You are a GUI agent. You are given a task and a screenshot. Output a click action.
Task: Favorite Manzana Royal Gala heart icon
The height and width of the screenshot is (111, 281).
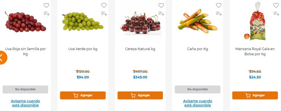[x=276, y=5]
